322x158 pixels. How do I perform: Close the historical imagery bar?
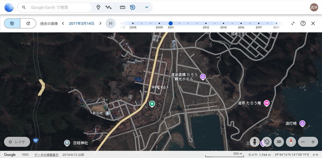(313, 23)
